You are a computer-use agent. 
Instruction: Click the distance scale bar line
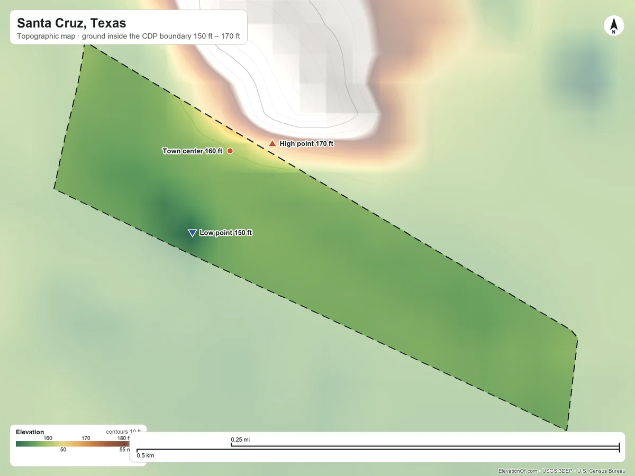[378, 448]
